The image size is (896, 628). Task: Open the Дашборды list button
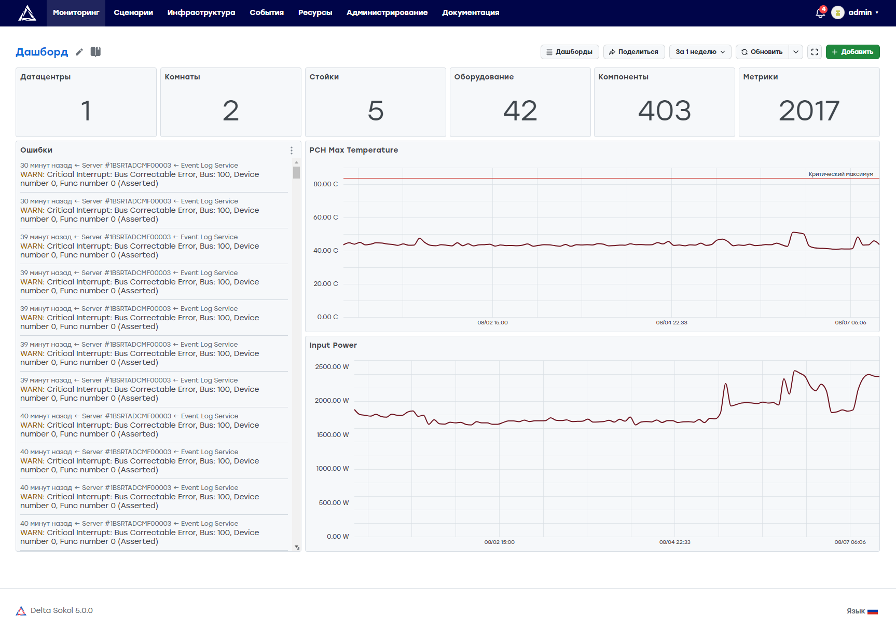pos(570,52)
